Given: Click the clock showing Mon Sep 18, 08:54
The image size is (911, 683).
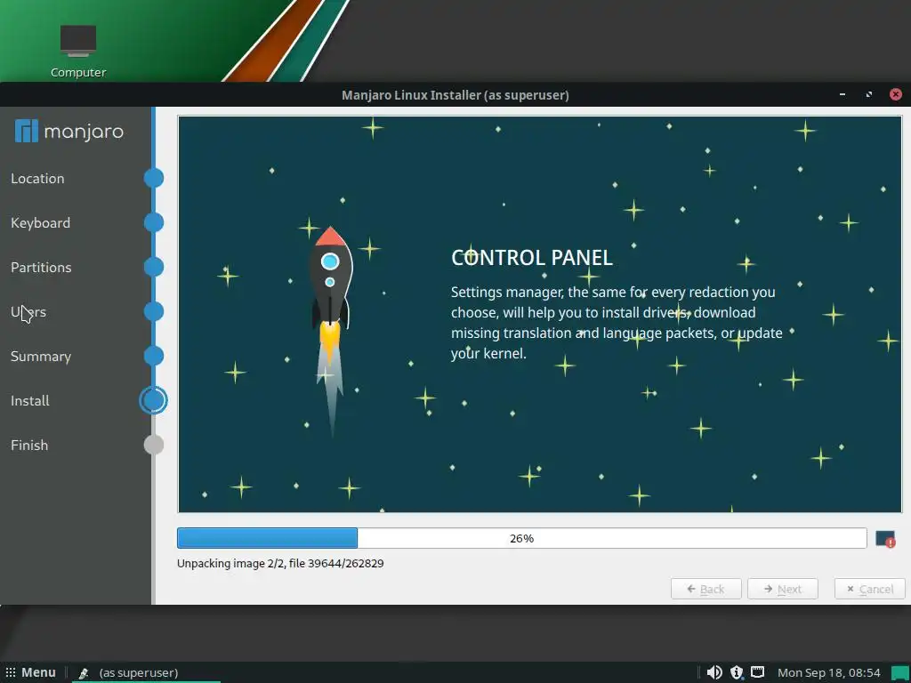Looking at the screenshot, I should [828, 672].
